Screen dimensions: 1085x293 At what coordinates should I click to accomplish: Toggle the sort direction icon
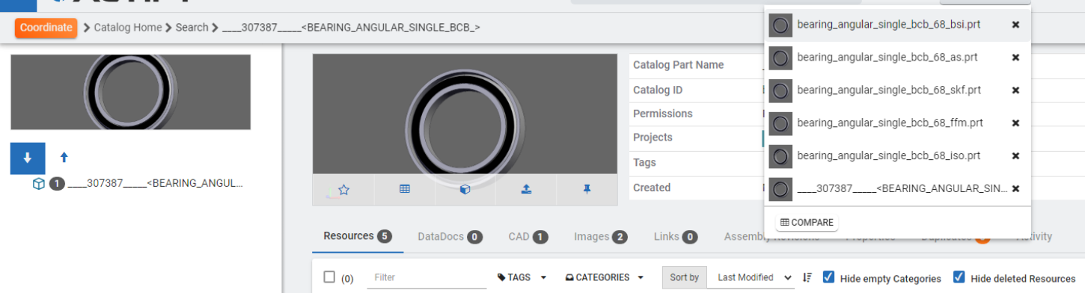(x=807, y=277)
